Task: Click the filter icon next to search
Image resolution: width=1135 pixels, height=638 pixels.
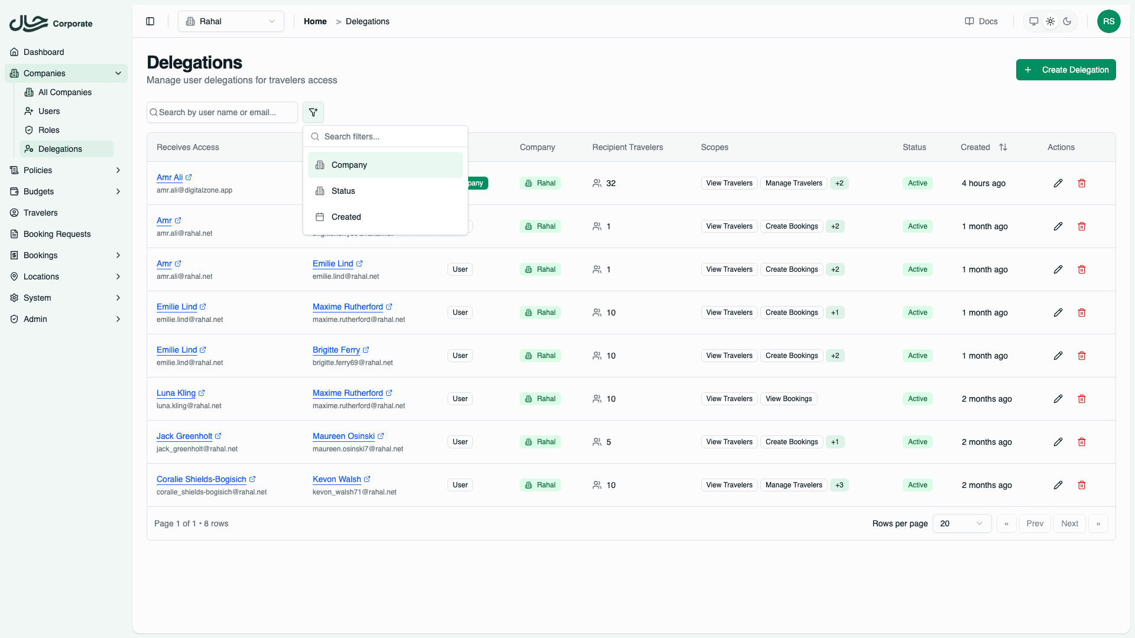Action: 313,112
